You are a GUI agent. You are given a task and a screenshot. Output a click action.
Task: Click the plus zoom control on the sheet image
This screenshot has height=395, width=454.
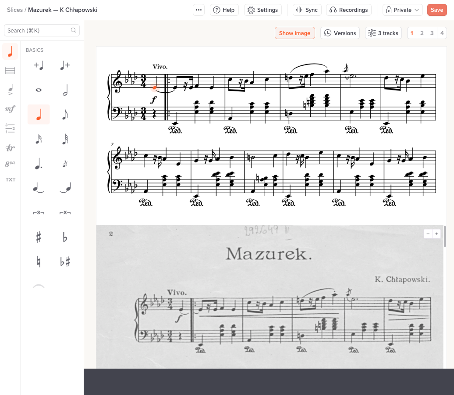pos(437,233)
